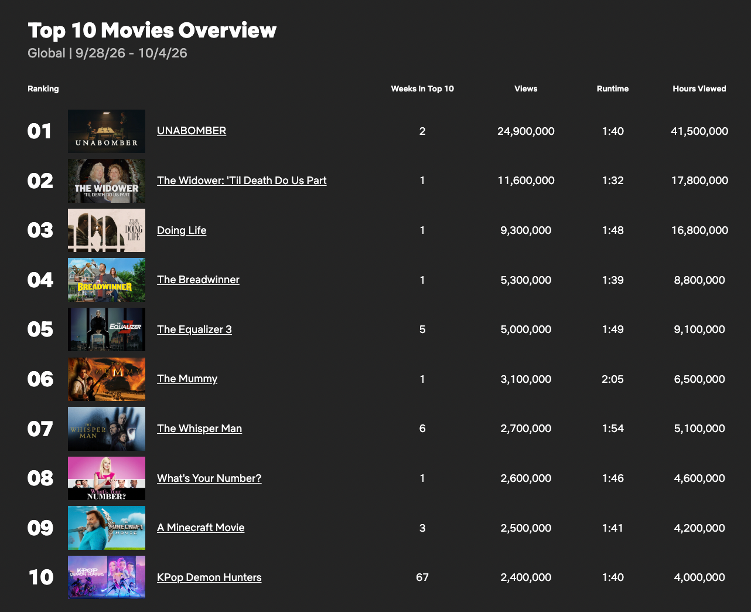Click the 67 weeks value for KPop Demon Hunters
The height and width of the screenshot is (612, 751).
[422, 577]
